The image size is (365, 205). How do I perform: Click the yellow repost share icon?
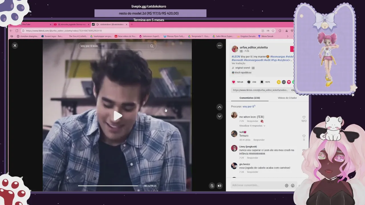tap(279, 82)
